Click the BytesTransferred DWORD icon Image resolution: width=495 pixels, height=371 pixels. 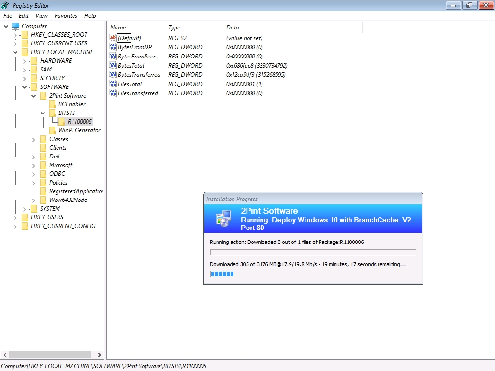pyautogui.click(x=113, y=75)
